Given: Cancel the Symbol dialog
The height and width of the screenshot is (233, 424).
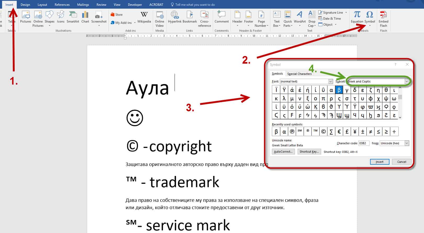Looking at the screenshot, I should (401, 162).
